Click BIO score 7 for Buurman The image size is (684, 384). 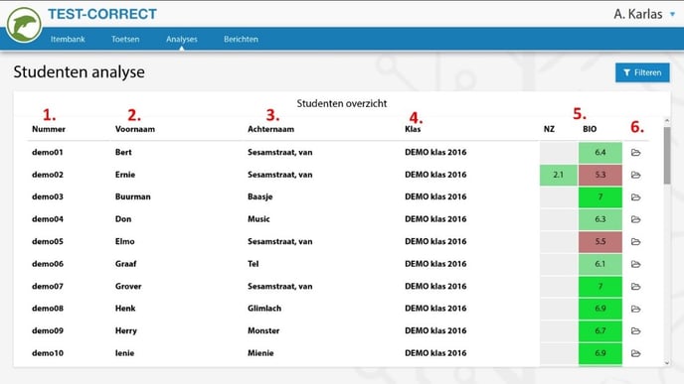click(600, 197)
